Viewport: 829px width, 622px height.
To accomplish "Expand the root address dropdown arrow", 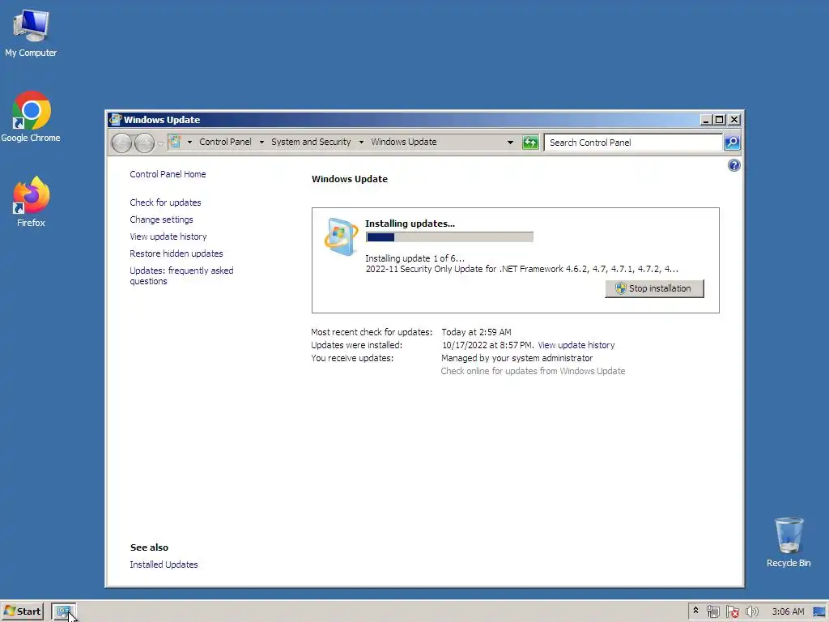I will click(x=189, y=142).
